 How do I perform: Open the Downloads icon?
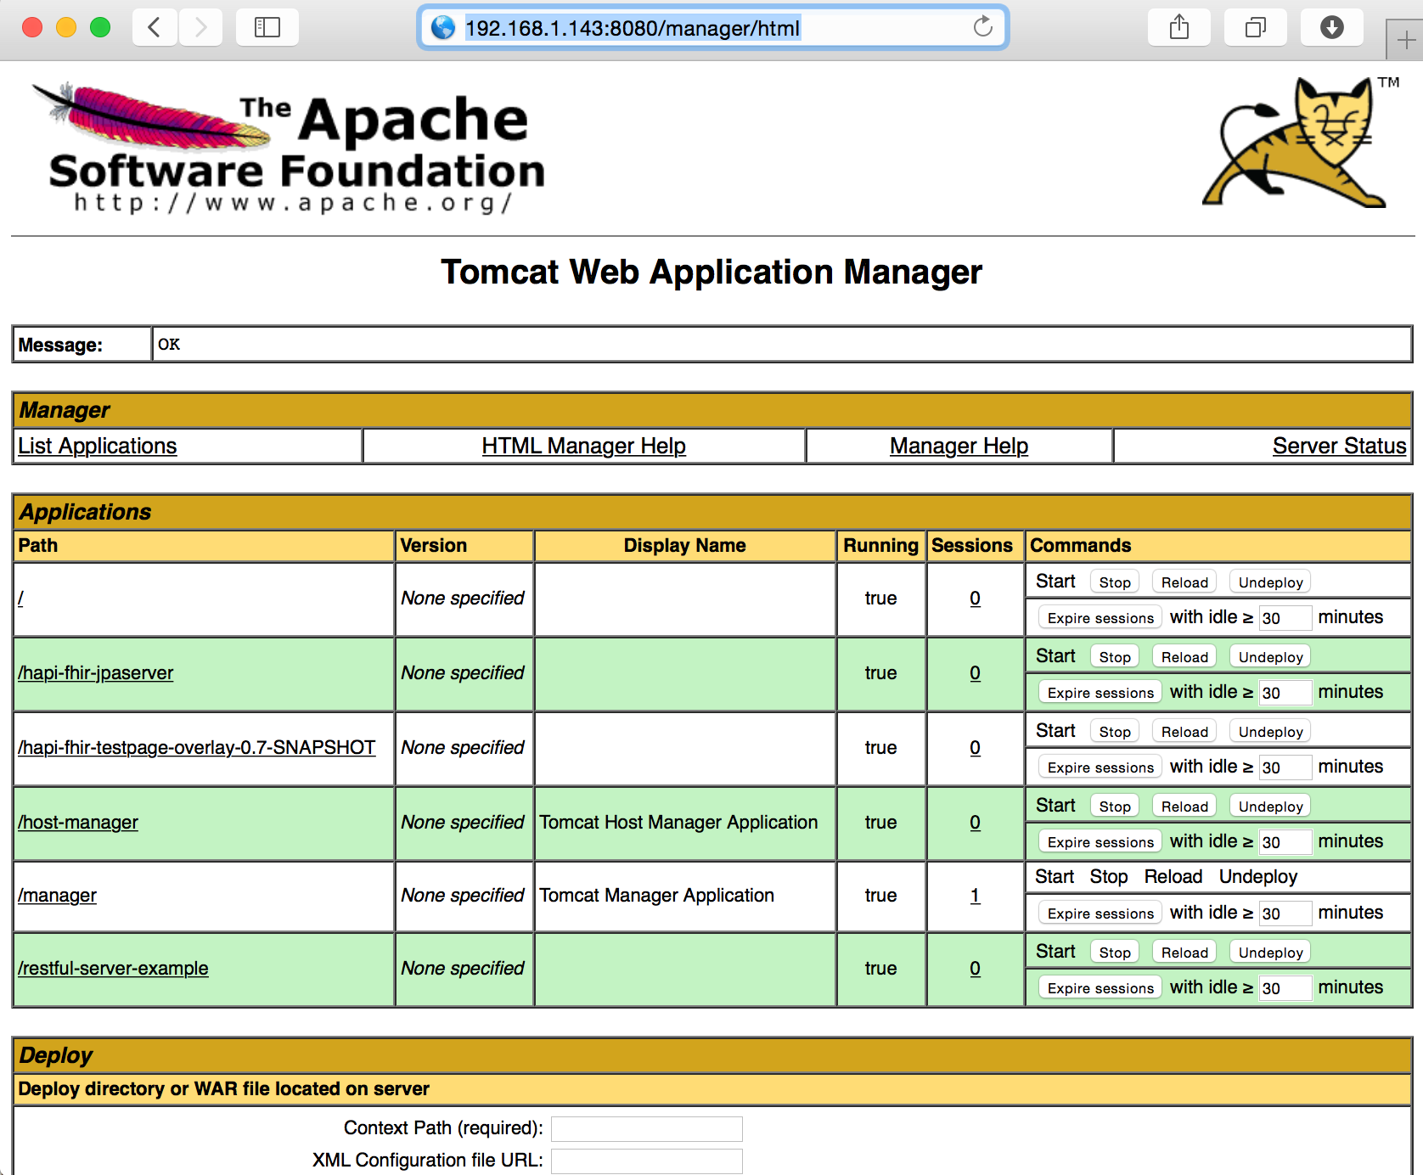point(1332,27)
